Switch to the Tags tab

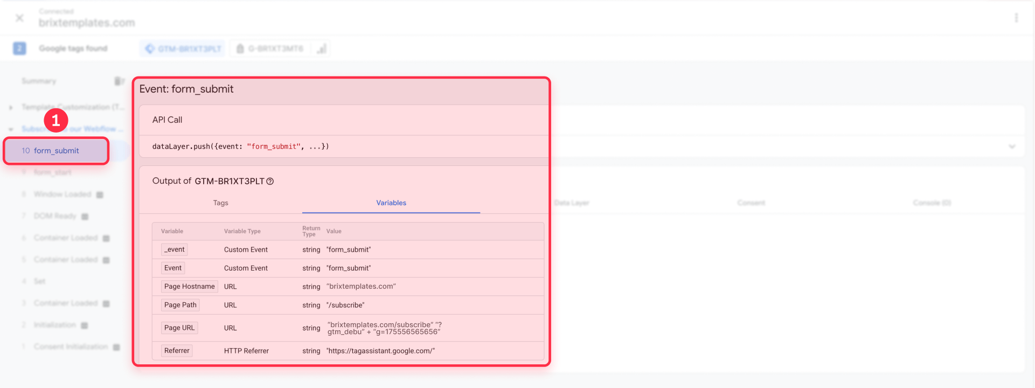pyautogui.click(x=220, y=203)
